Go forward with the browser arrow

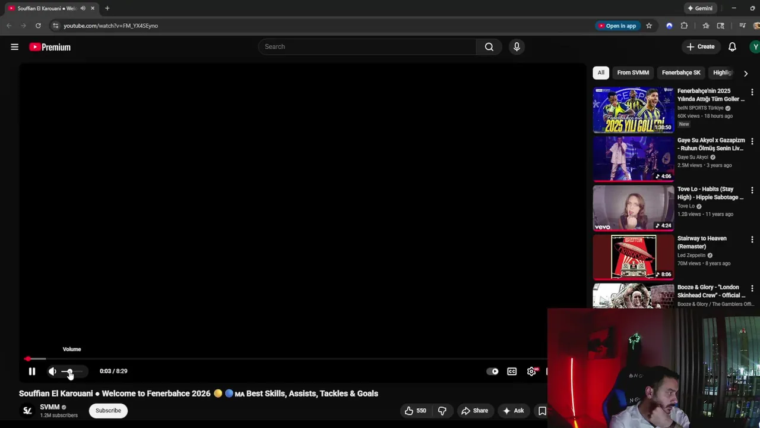point(23,26)
